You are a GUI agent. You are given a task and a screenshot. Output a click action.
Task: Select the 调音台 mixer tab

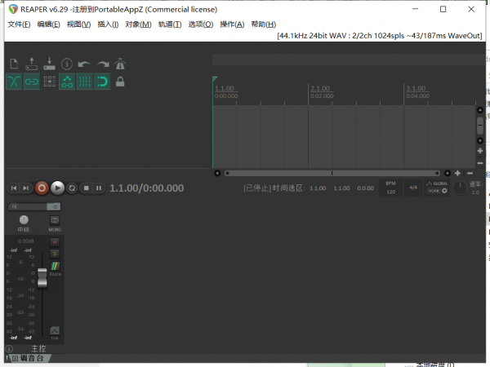click(x=32, y=358)
